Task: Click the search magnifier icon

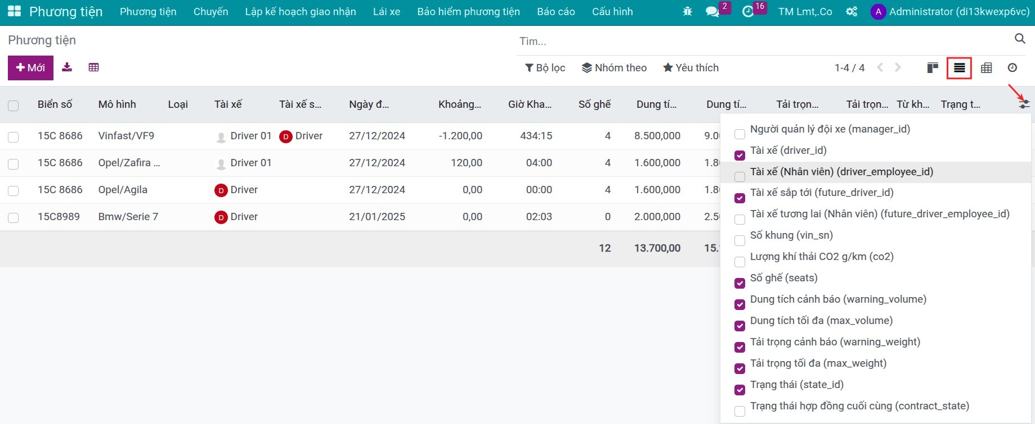Action: click(1020, 38)
